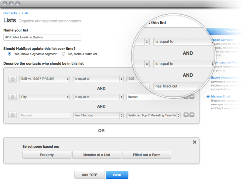This screenshot has width=243, height=182.
Task: Click the Manage Email envelope icon
Action: click(208, 96)
